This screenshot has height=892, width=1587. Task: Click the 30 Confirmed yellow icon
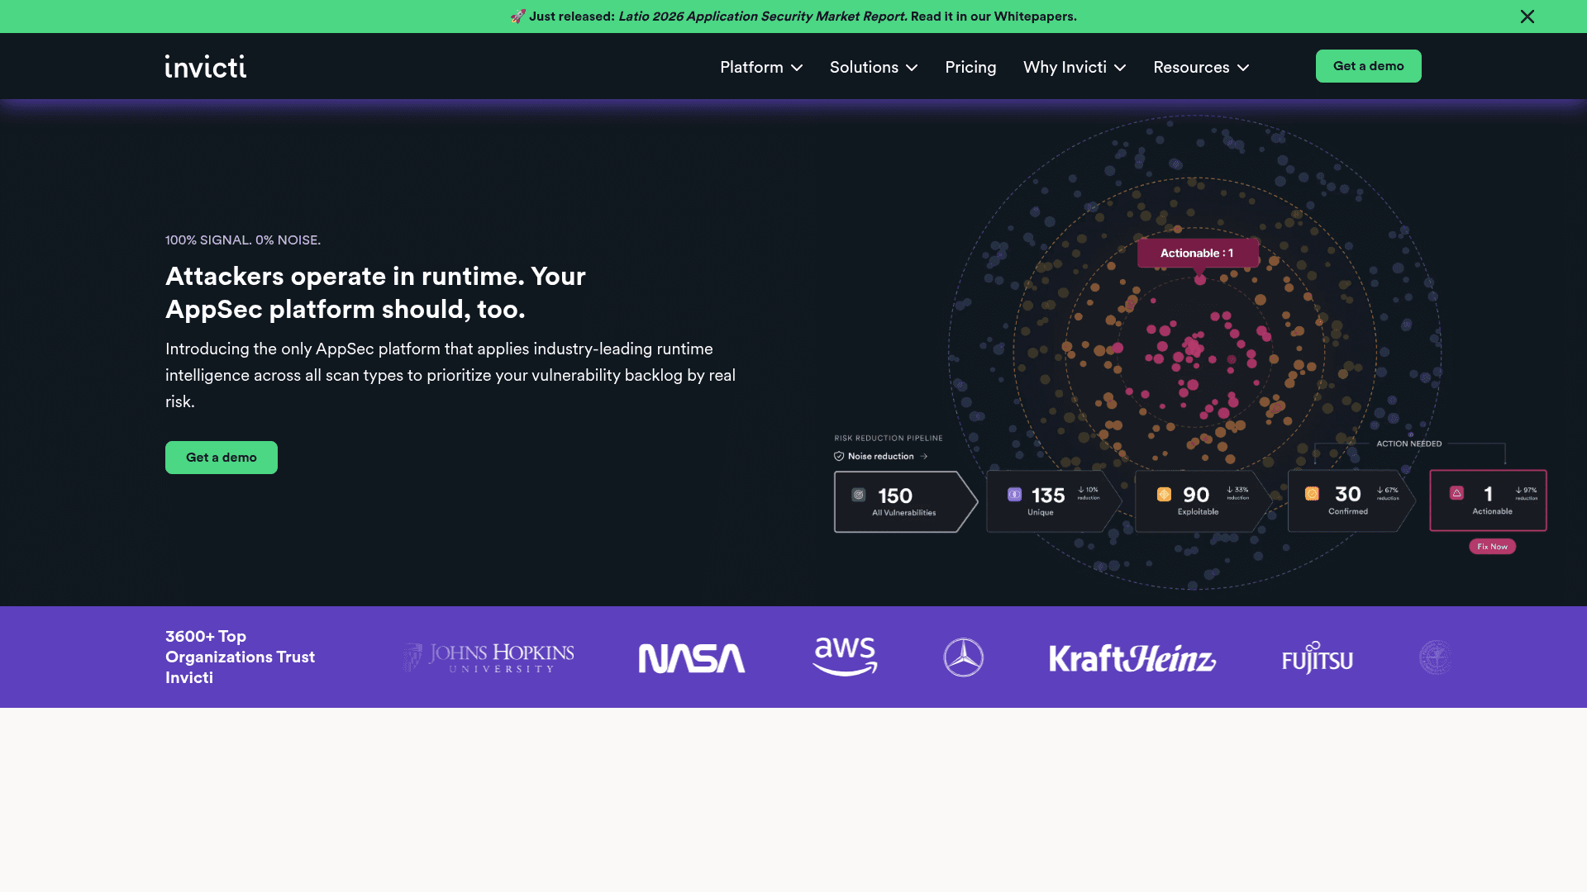(x=1312, y=493)
